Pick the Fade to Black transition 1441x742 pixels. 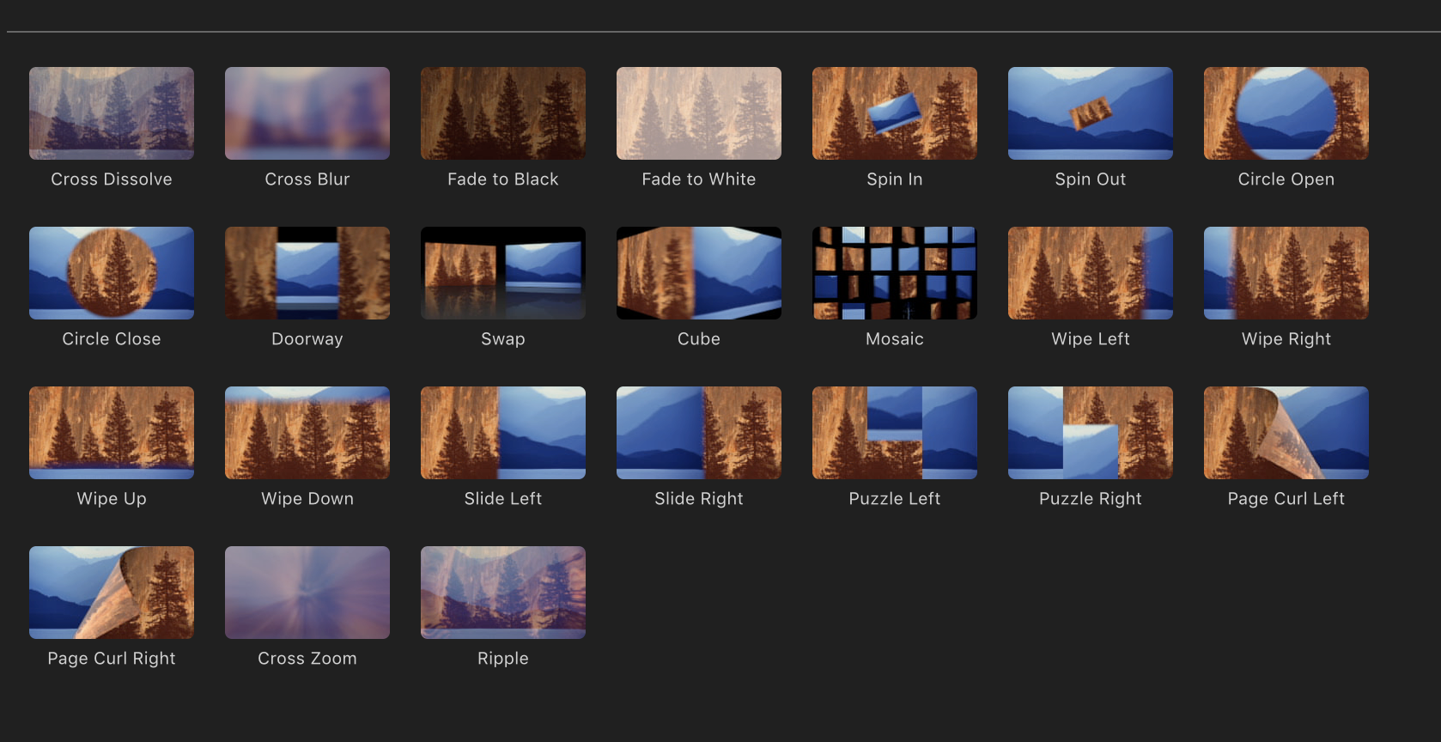pyautogui.click(x=503, y=113)
